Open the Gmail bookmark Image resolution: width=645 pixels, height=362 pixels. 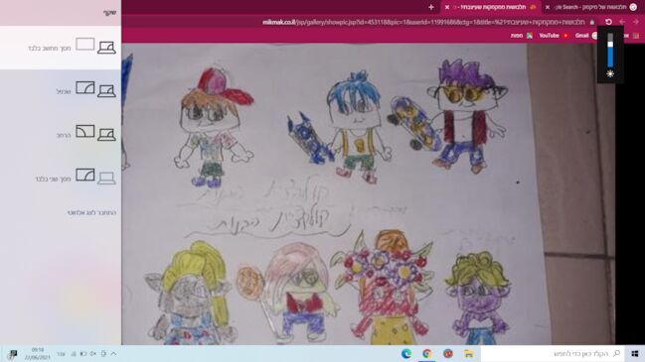585,36
